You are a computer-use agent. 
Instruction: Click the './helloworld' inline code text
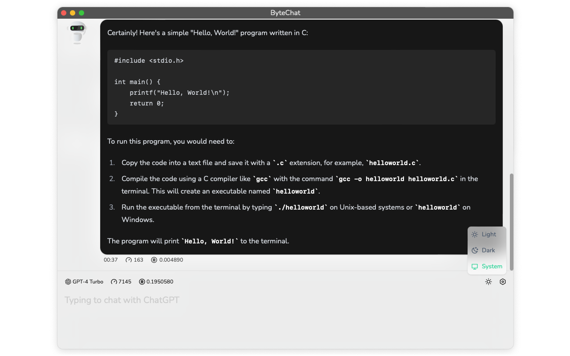pyautogui.click(x=301, y=207)
